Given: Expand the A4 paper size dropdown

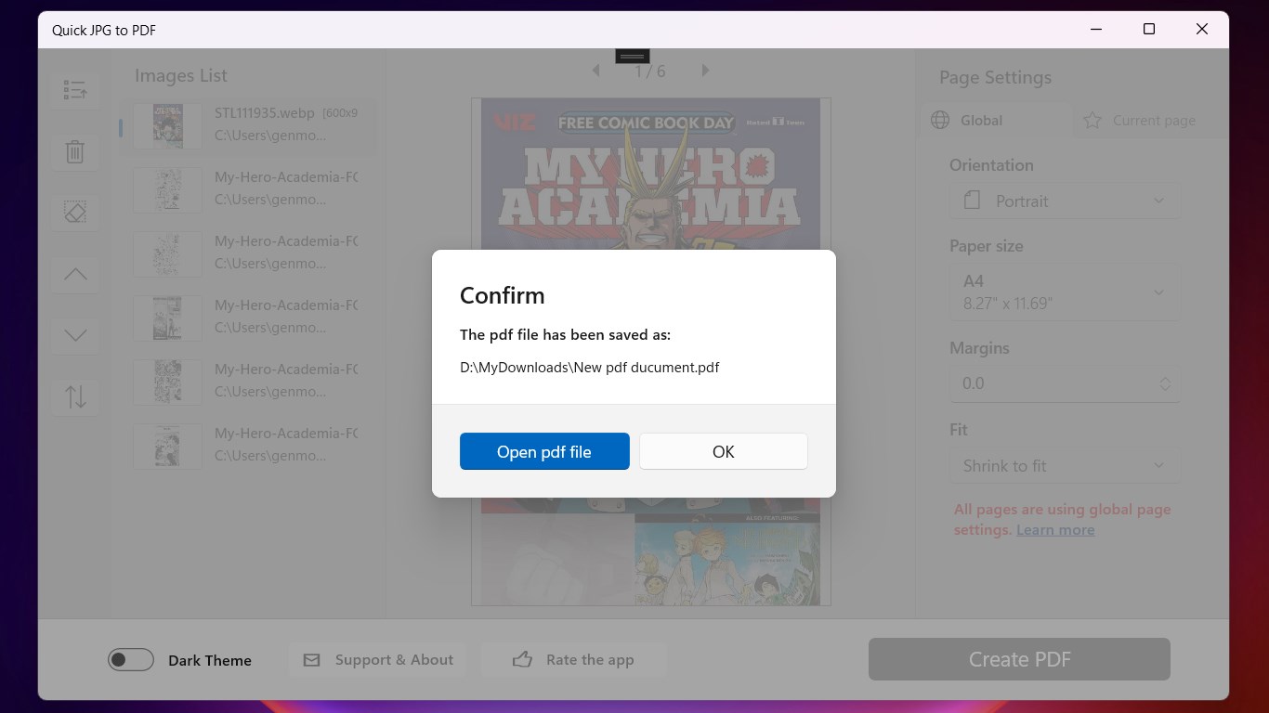Looking at the screenshot, I should (1064, 292).
